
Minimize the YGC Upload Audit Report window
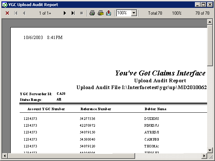pos(197,4)
